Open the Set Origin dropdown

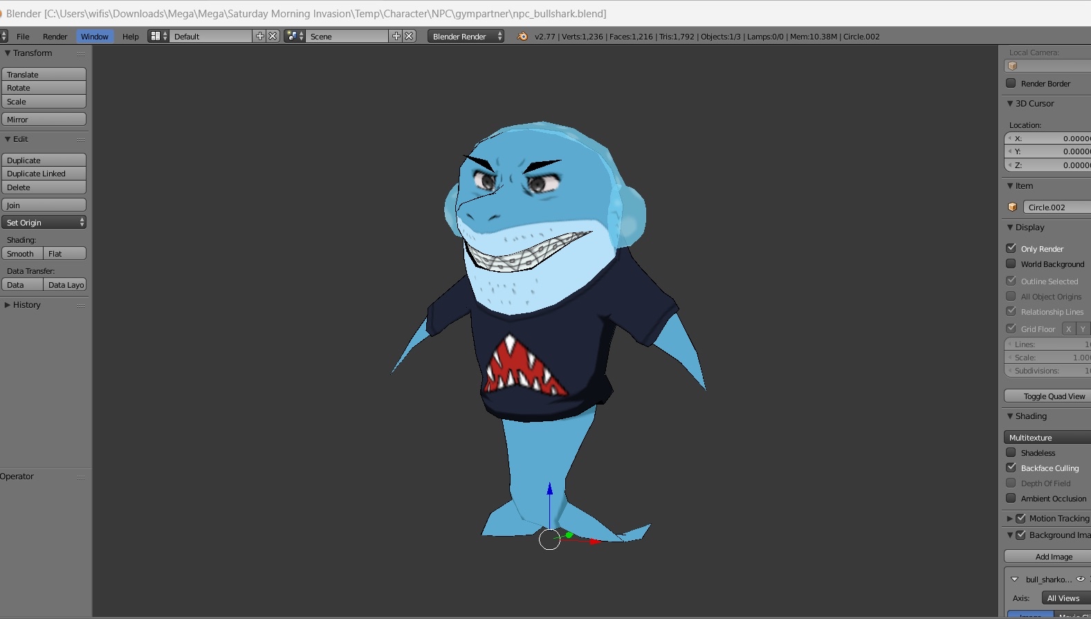tap(44, 222)
